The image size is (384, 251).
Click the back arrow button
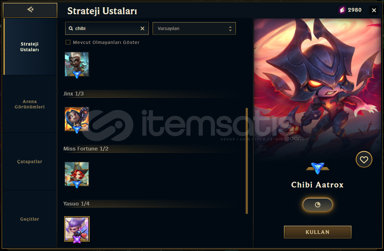tap(30, 10)
